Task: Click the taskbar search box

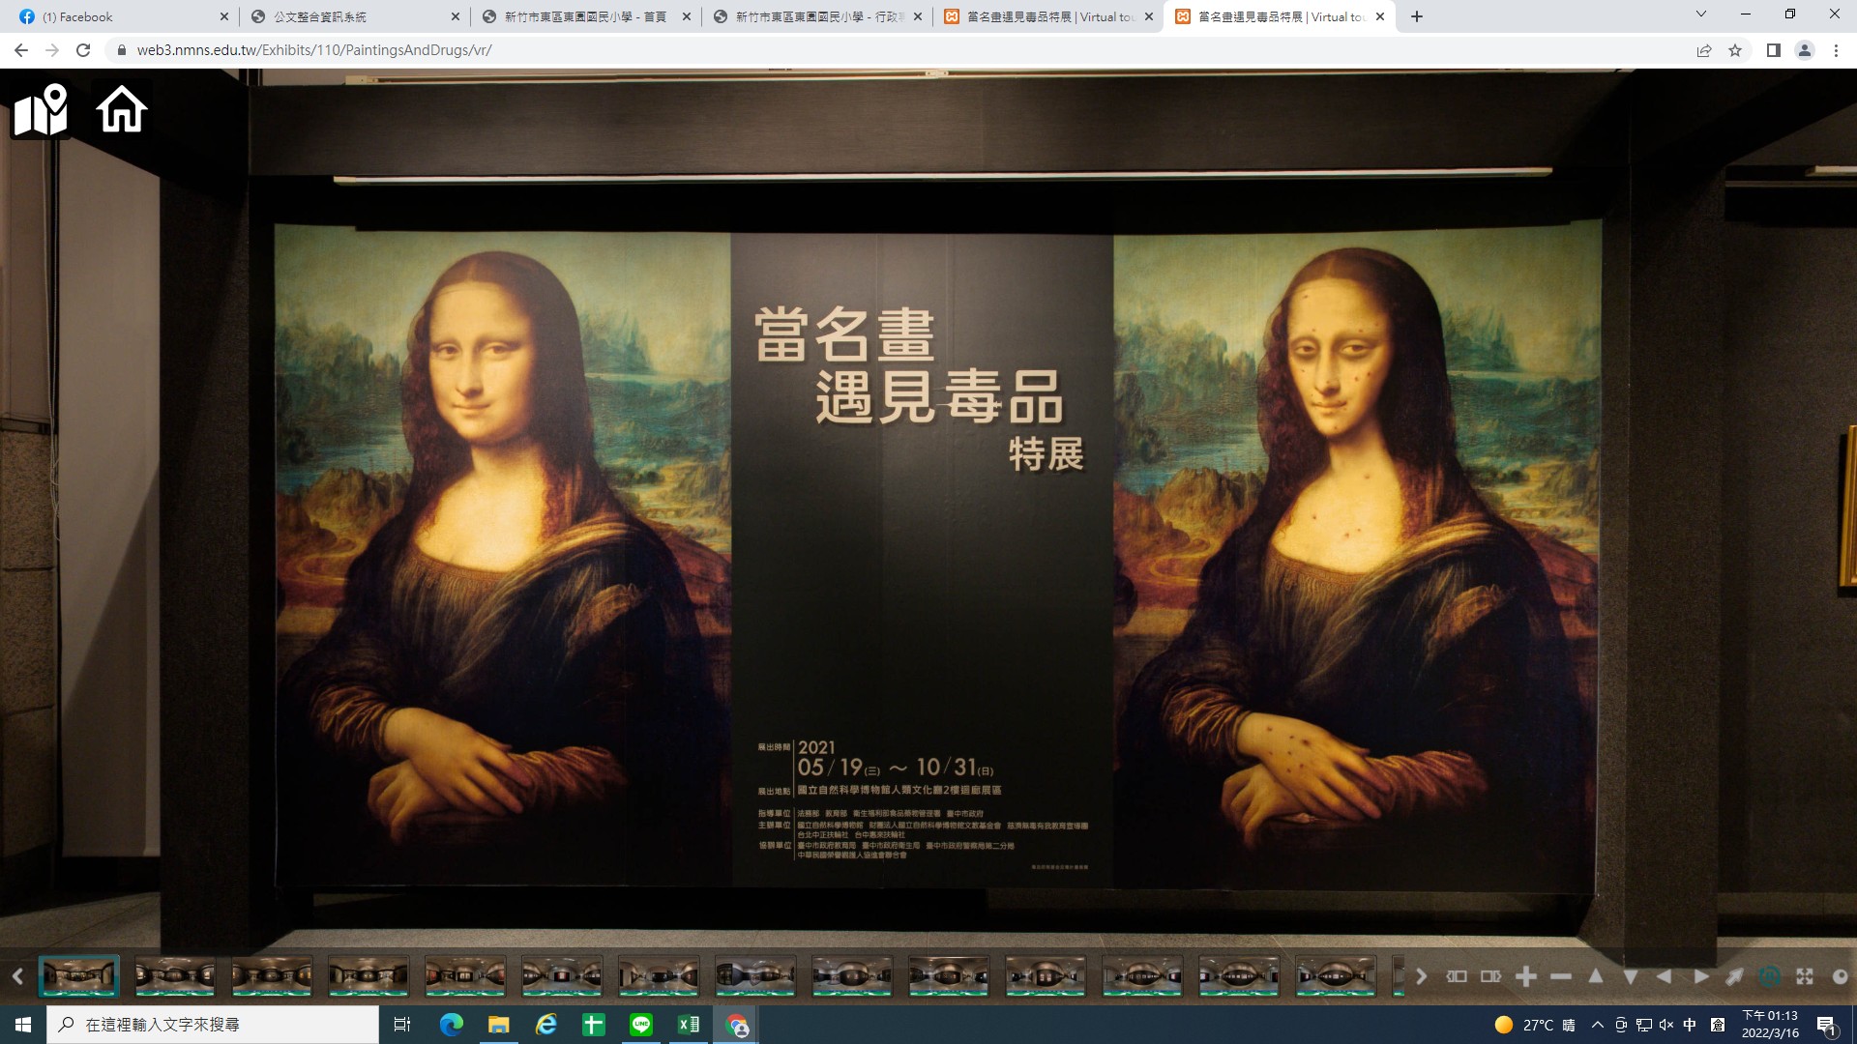Action: pyautogui.click(x=213, y=1025)
